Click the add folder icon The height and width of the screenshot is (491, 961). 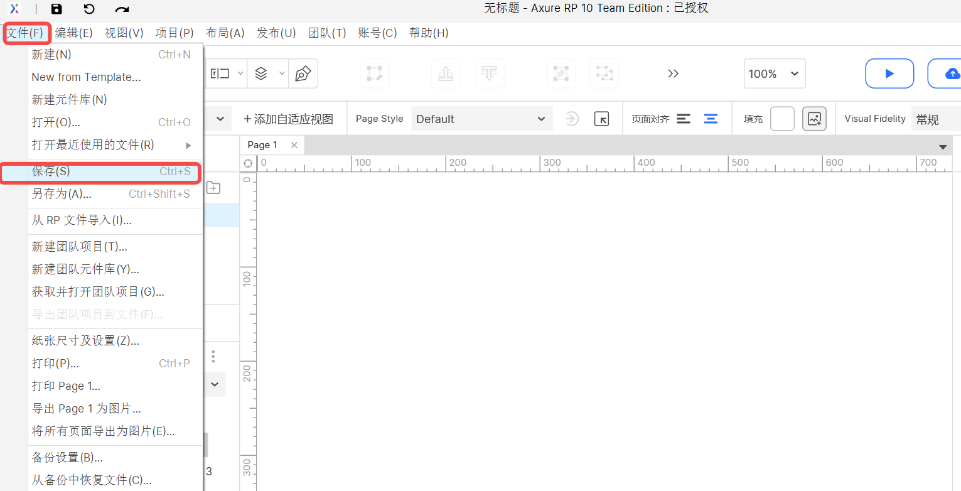tap(213, 188)
